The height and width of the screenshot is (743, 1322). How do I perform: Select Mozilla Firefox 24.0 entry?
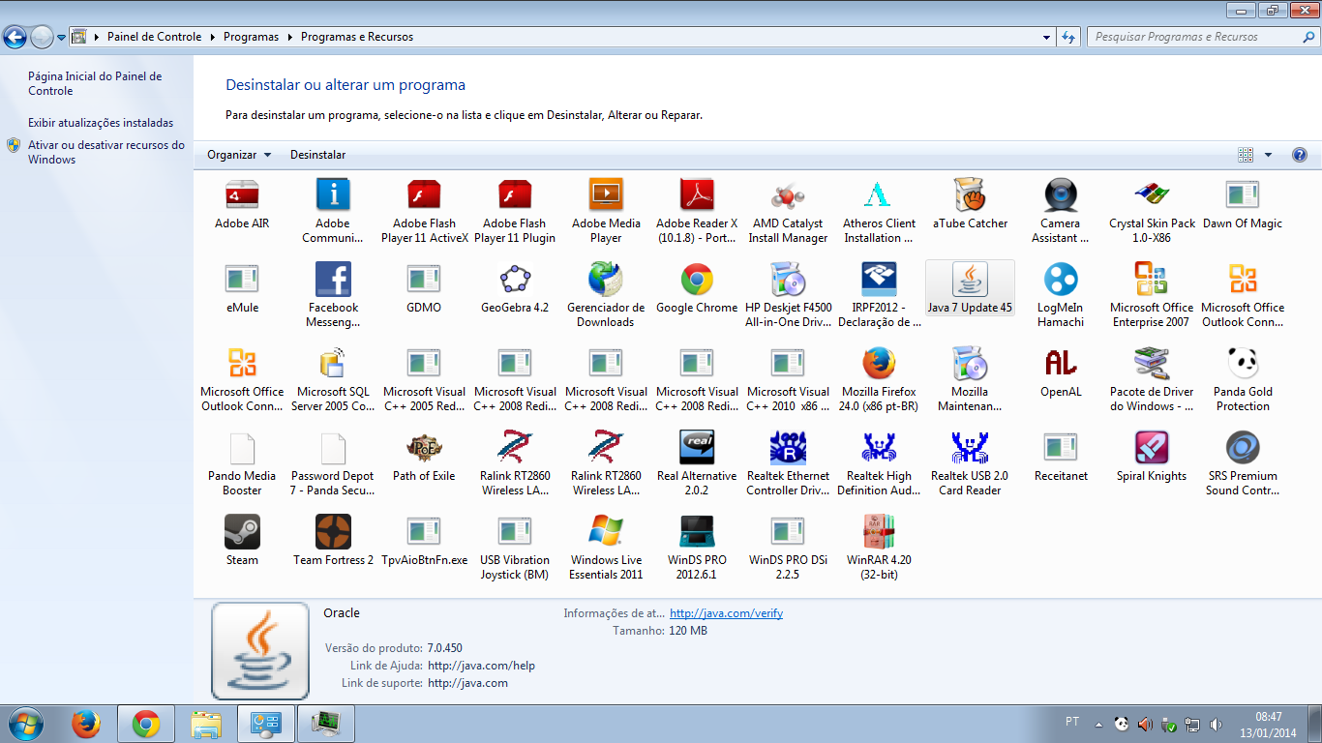click(879, 379)
